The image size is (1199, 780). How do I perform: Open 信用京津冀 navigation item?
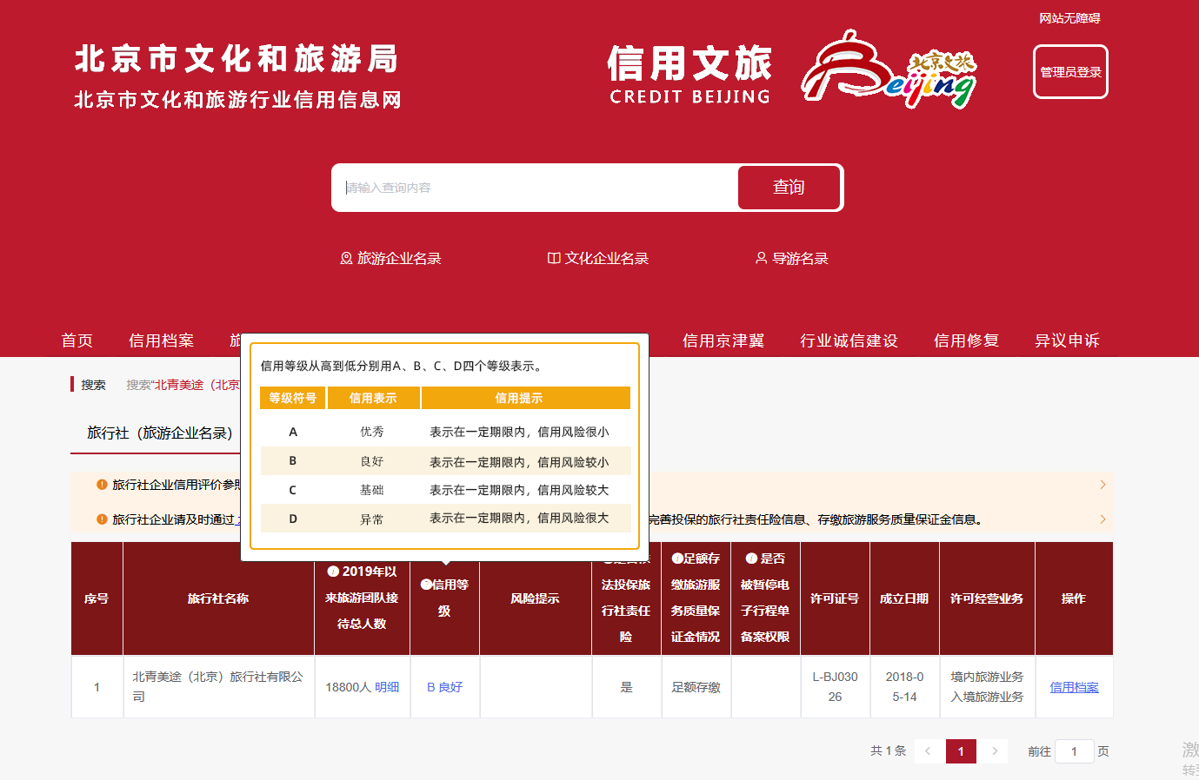tap(723, 340)
